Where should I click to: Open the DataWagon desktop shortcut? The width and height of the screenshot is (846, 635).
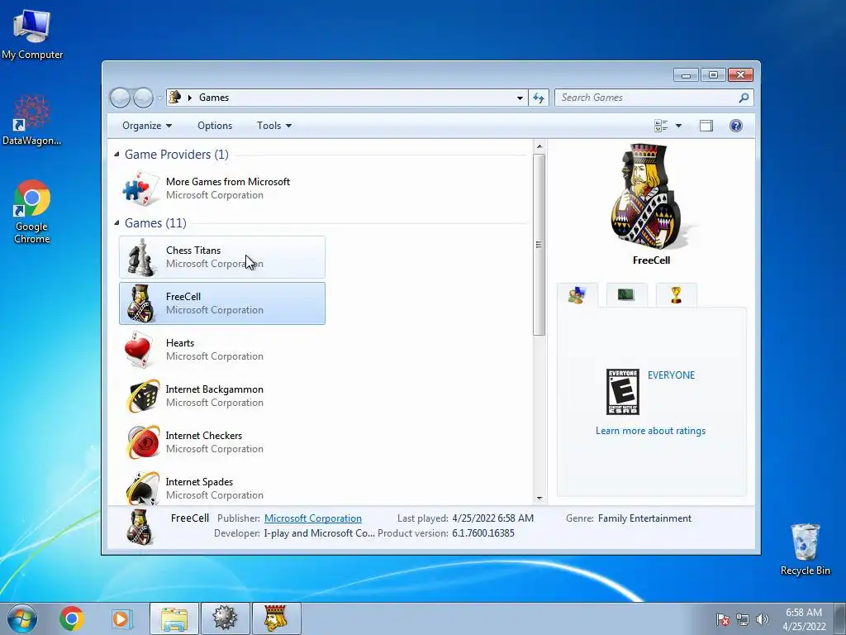coord(32,121)
